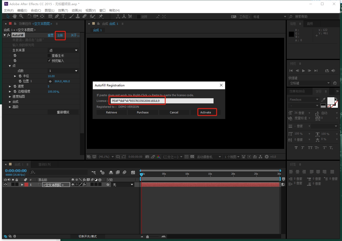Screen dimensions: 342x241
Task: Click the 重新模拟 button
Action: click(63, 112)
